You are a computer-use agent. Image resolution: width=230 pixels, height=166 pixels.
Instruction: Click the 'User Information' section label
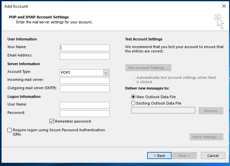click(x=22, y=39)
